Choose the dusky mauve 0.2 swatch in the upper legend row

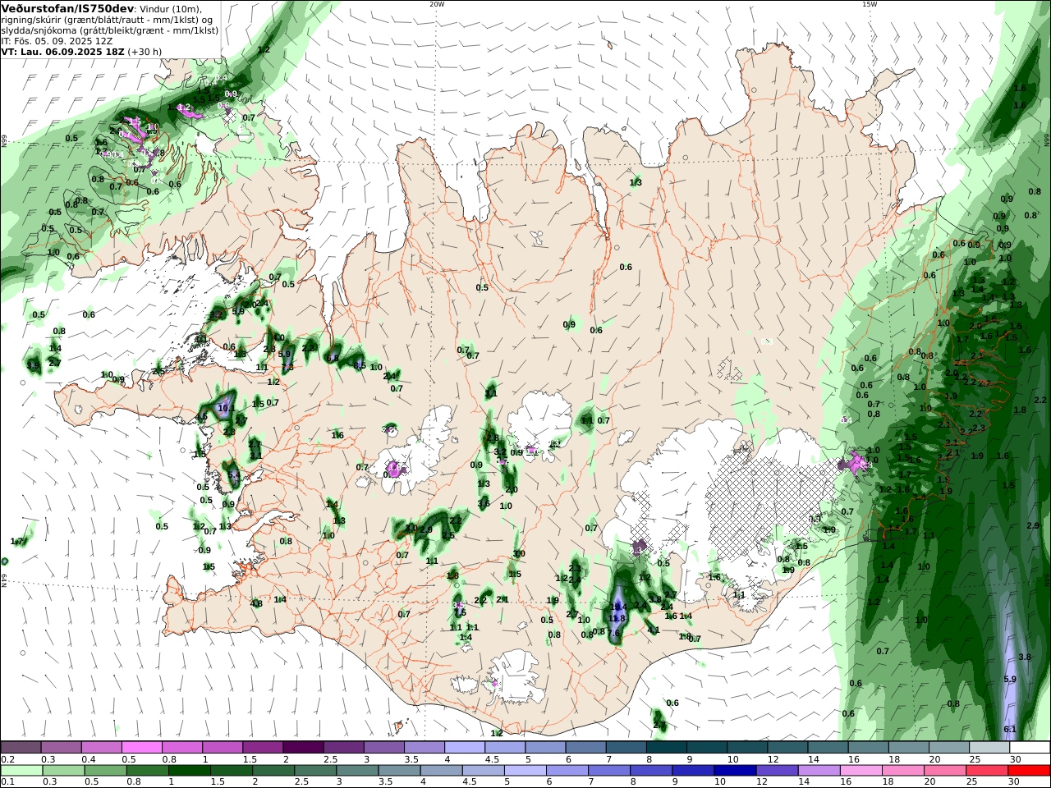point(21,747)
